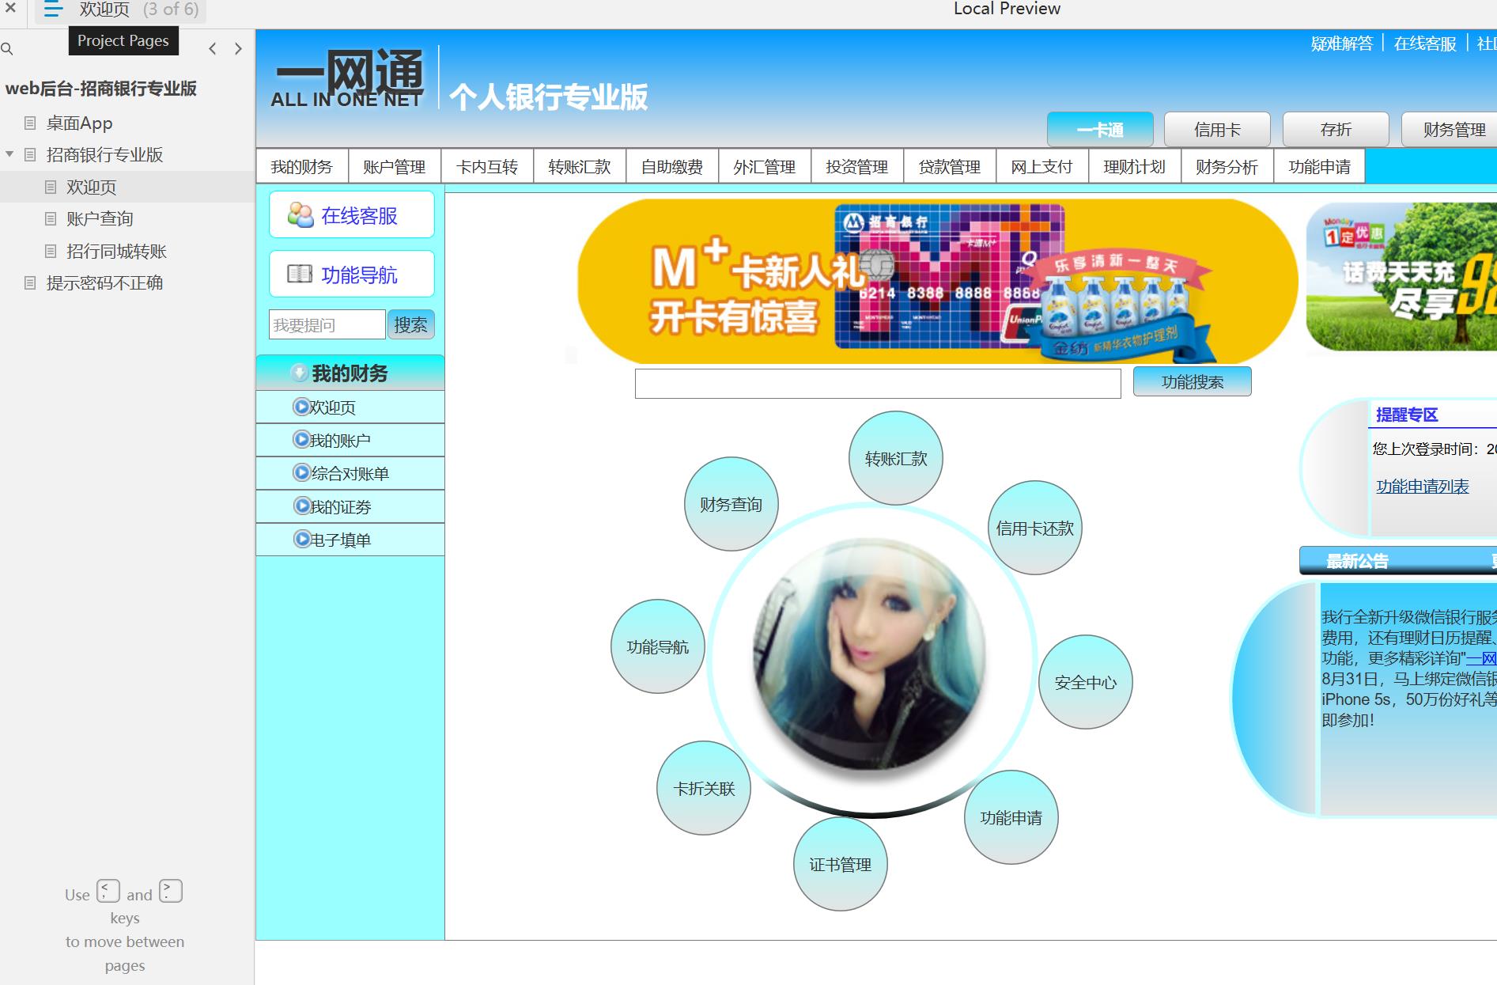
Task: Open the 招行同城转账 page
Action: click(116, 251)
